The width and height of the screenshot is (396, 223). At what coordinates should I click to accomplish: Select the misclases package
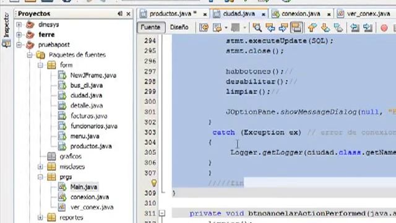(72, 167)
